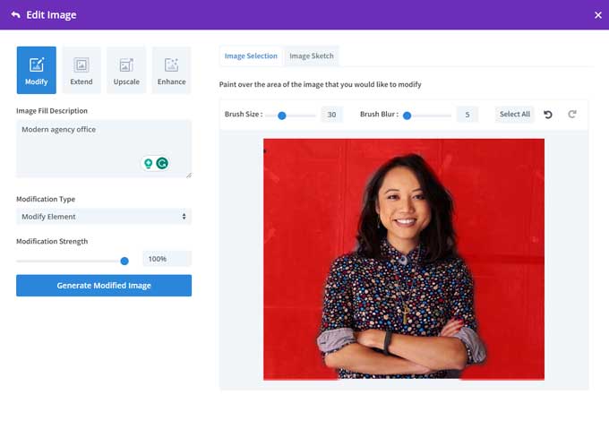Open the Modification Type dropdown

coord(104,217)
